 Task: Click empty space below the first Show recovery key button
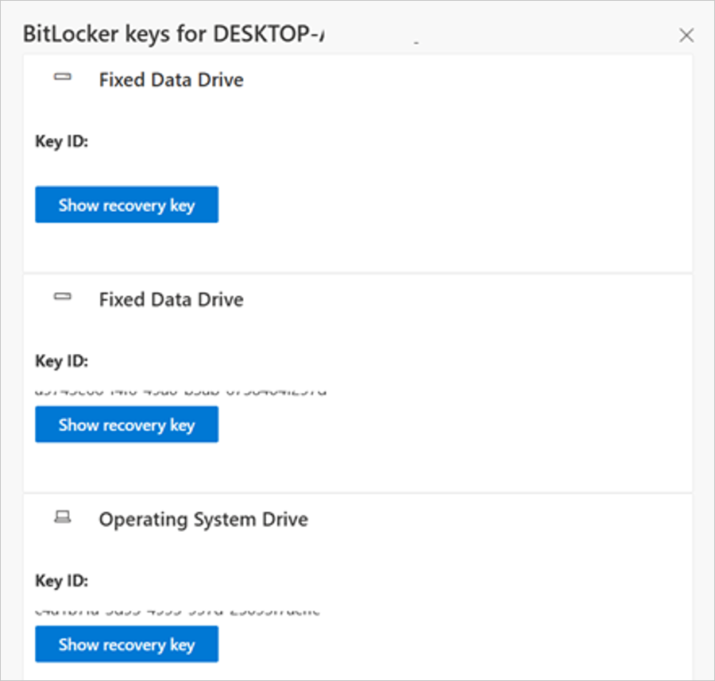(357, 247)
